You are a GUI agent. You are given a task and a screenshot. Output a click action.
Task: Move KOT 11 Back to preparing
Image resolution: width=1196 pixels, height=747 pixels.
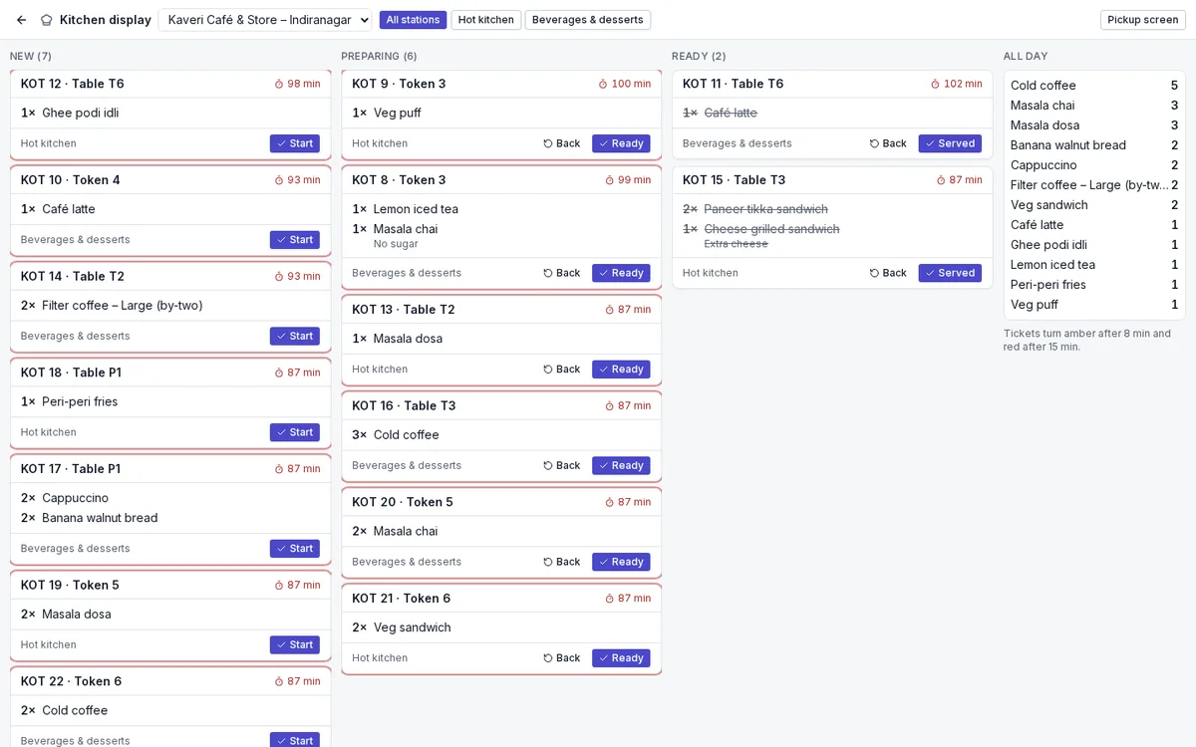pyautogui.click(x=889, y=143)
